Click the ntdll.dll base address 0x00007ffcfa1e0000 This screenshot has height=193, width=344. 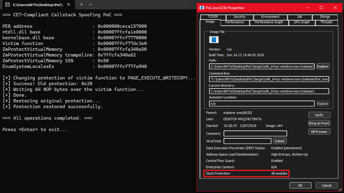[122, 32]
